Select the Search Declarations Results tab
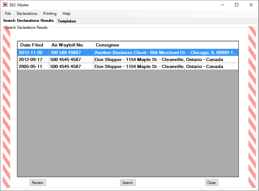 tap(28, 21)
